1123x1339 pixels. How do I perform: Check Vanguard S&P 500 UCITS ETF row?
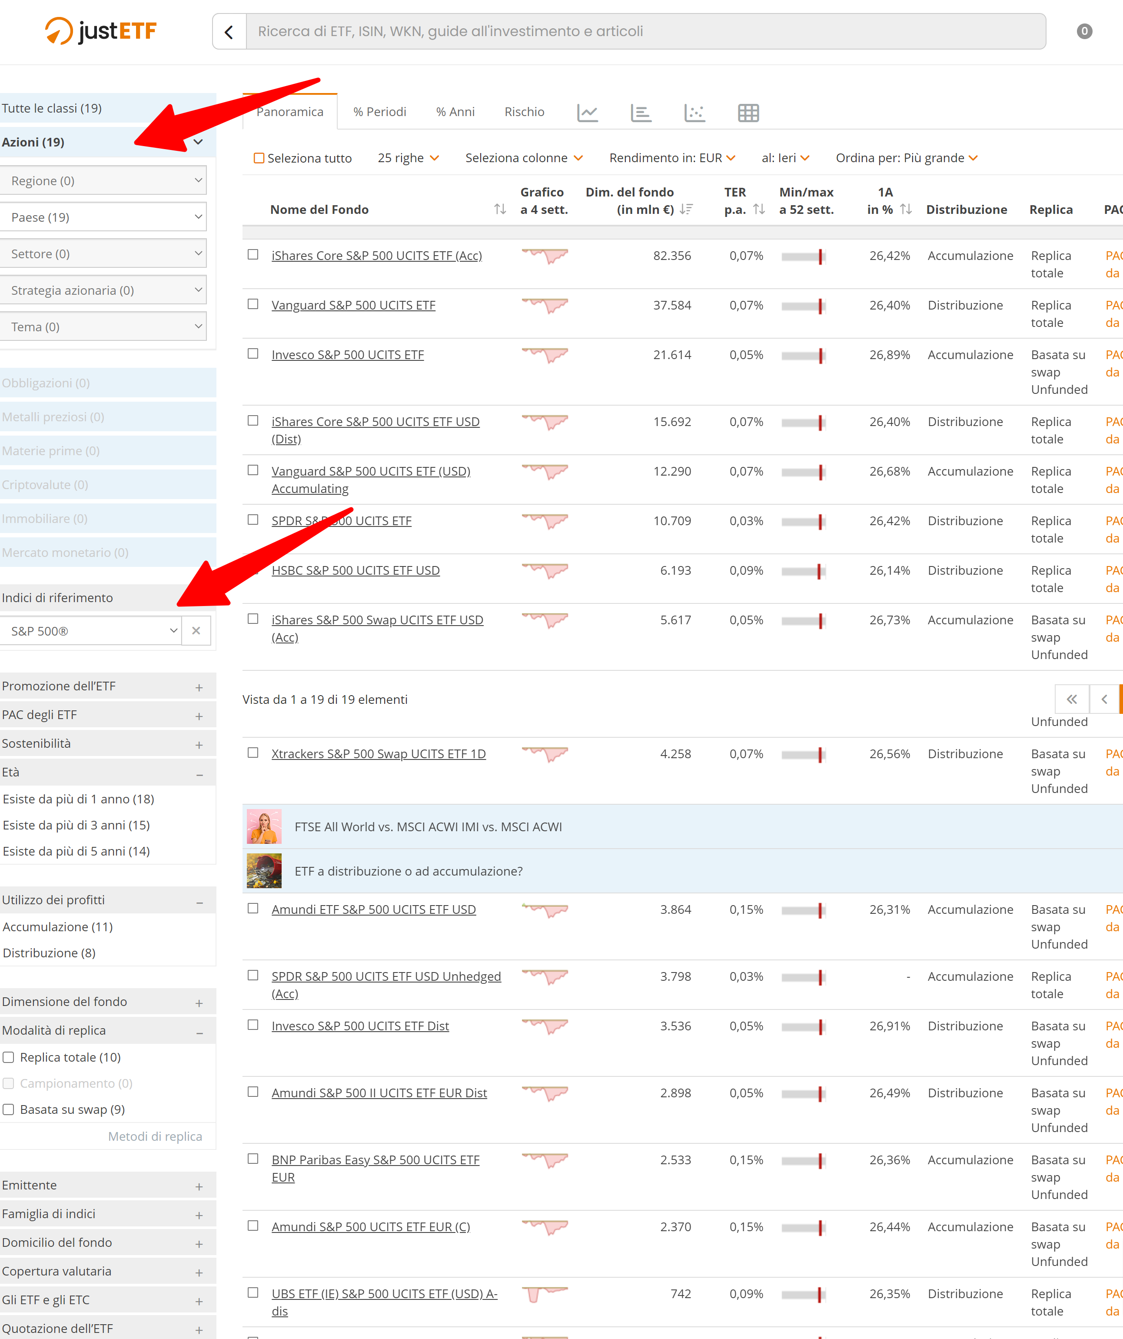[x=253, y=304]
